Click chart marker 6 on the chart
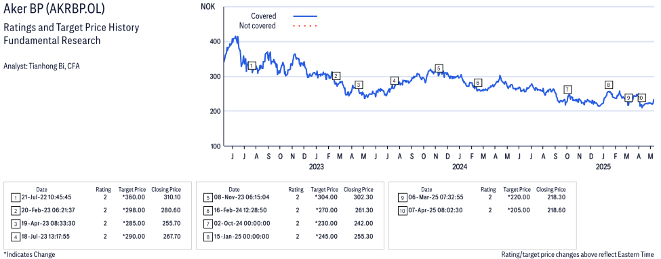 pos(478,83)
